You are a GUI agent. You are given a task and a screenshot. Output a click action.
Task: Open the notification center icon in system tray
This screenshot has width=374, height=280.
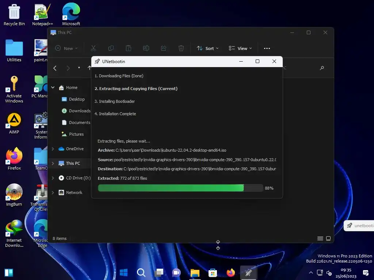365,273
